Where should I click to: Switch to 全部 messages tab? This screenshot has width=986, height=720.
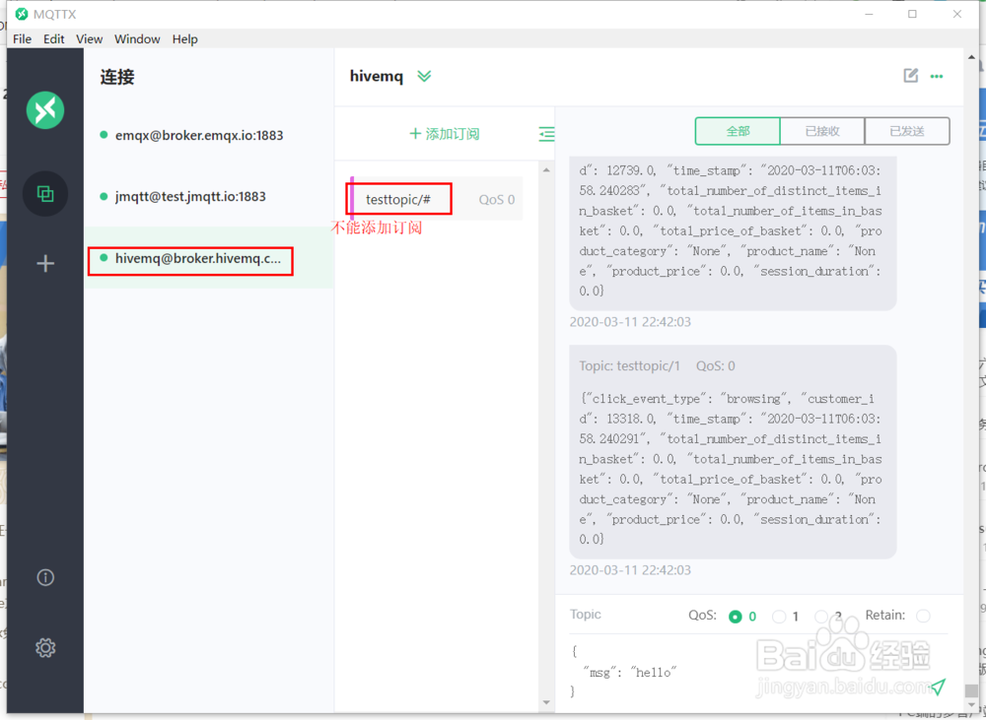(x=738, y=131)
